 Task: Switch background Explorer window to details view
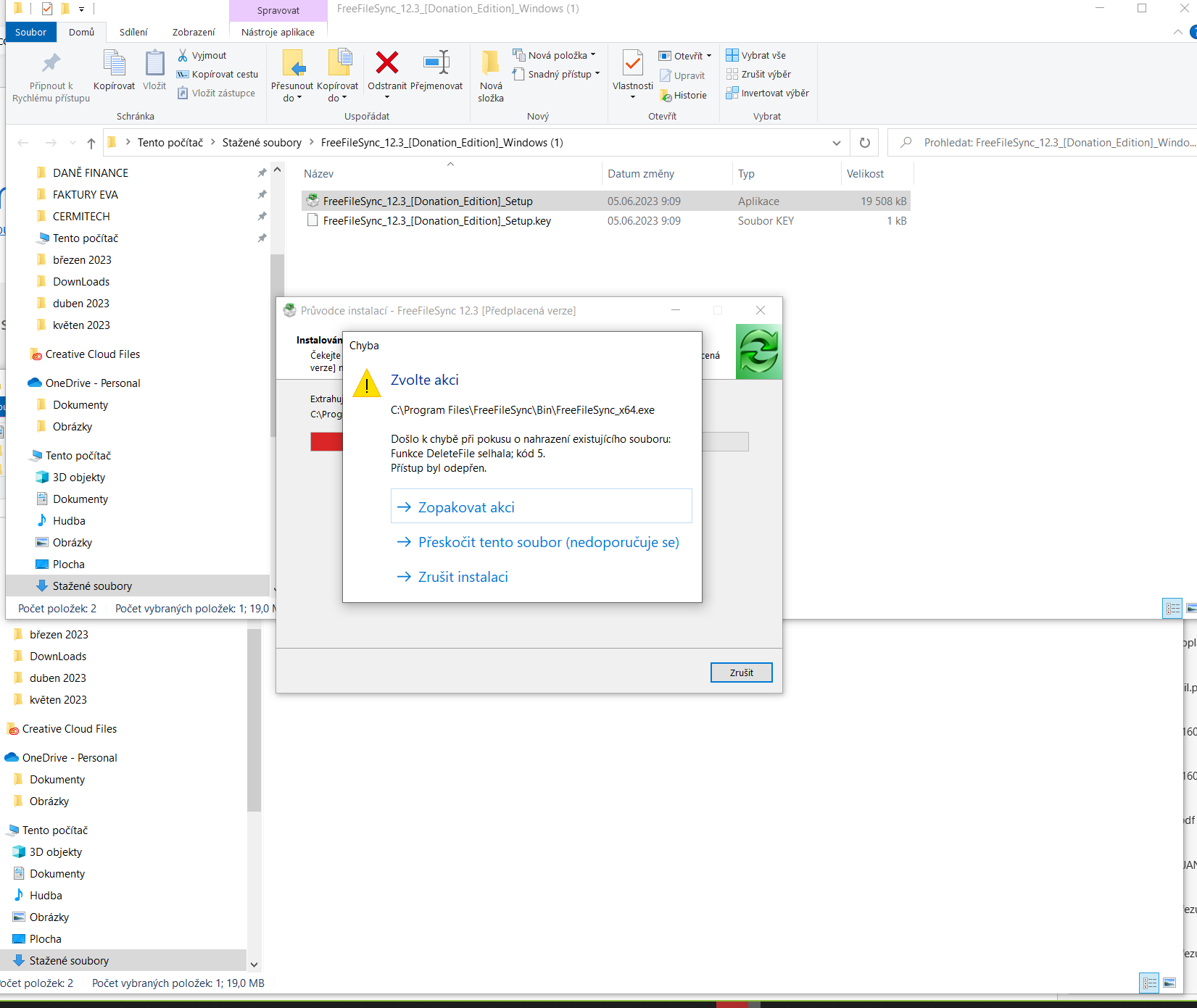(x=1150, y=983)
